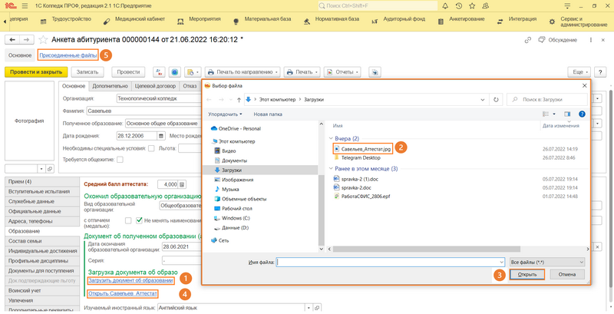Click the 'Загрузить документ об образовании' link
The height and width of the screenshot is (314, 614).
(130, 280)
